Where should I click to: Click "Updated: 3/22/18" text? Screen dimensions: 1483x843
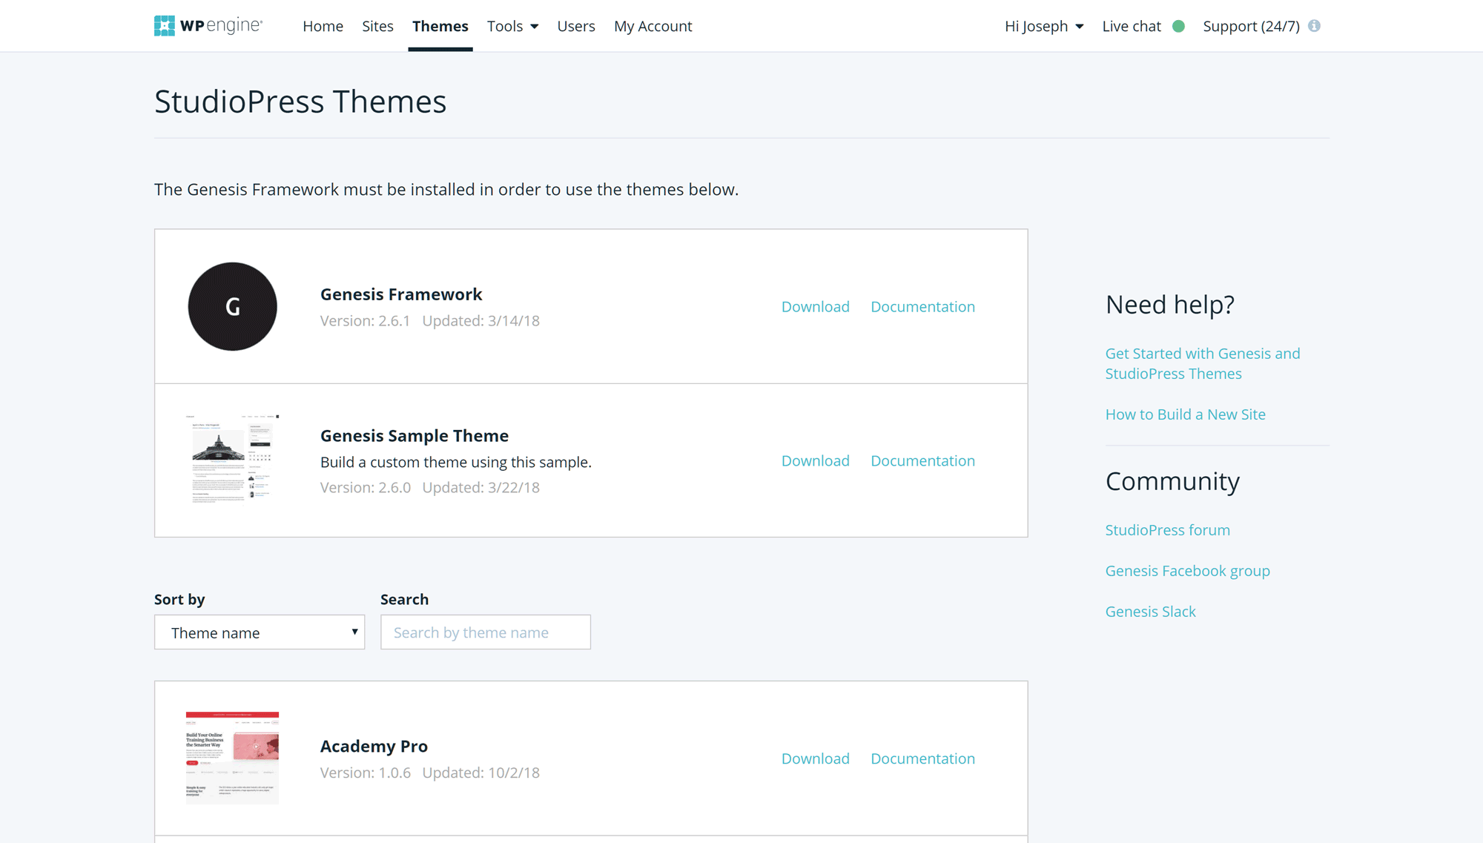tap(480, 488)
